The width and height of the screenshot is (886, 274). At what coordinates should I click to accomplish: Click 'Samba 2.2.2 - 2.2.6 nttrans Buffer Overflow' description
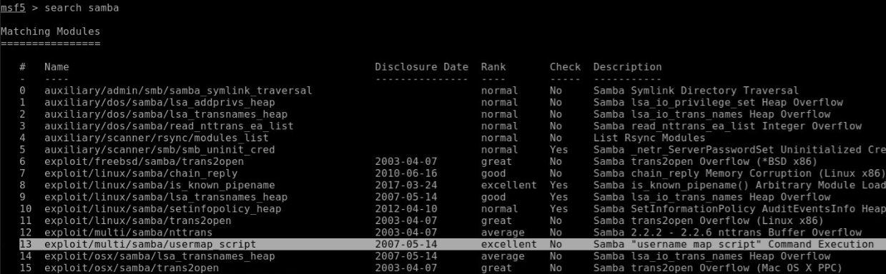coord(728,232)
